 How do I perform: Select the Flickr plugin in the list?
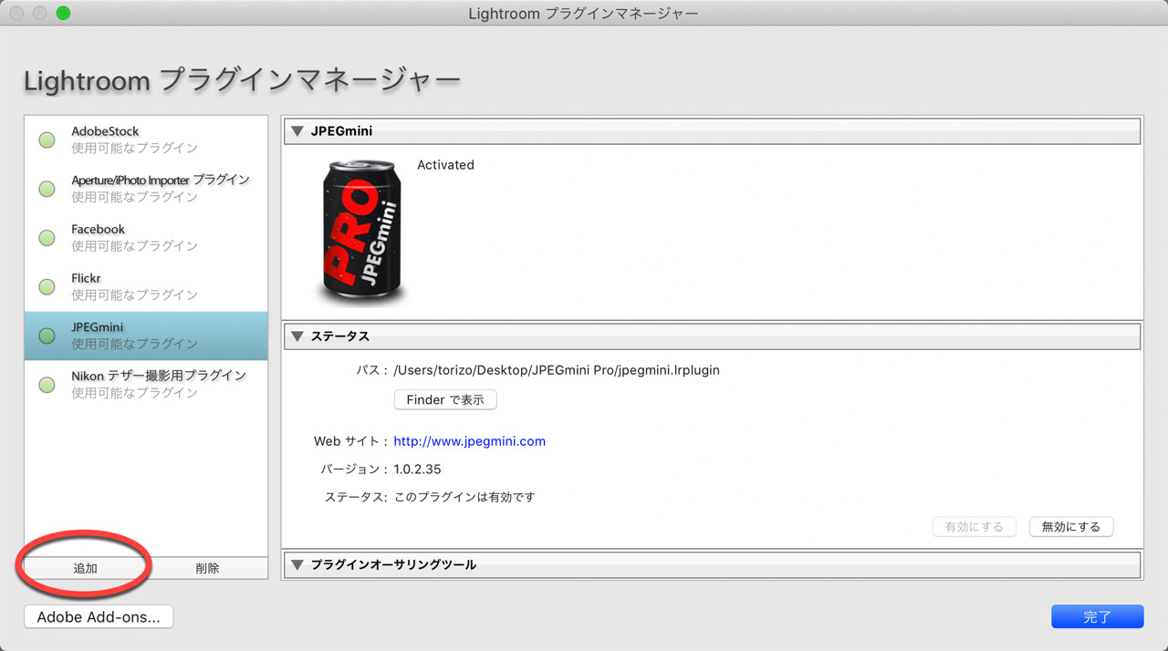146,287
